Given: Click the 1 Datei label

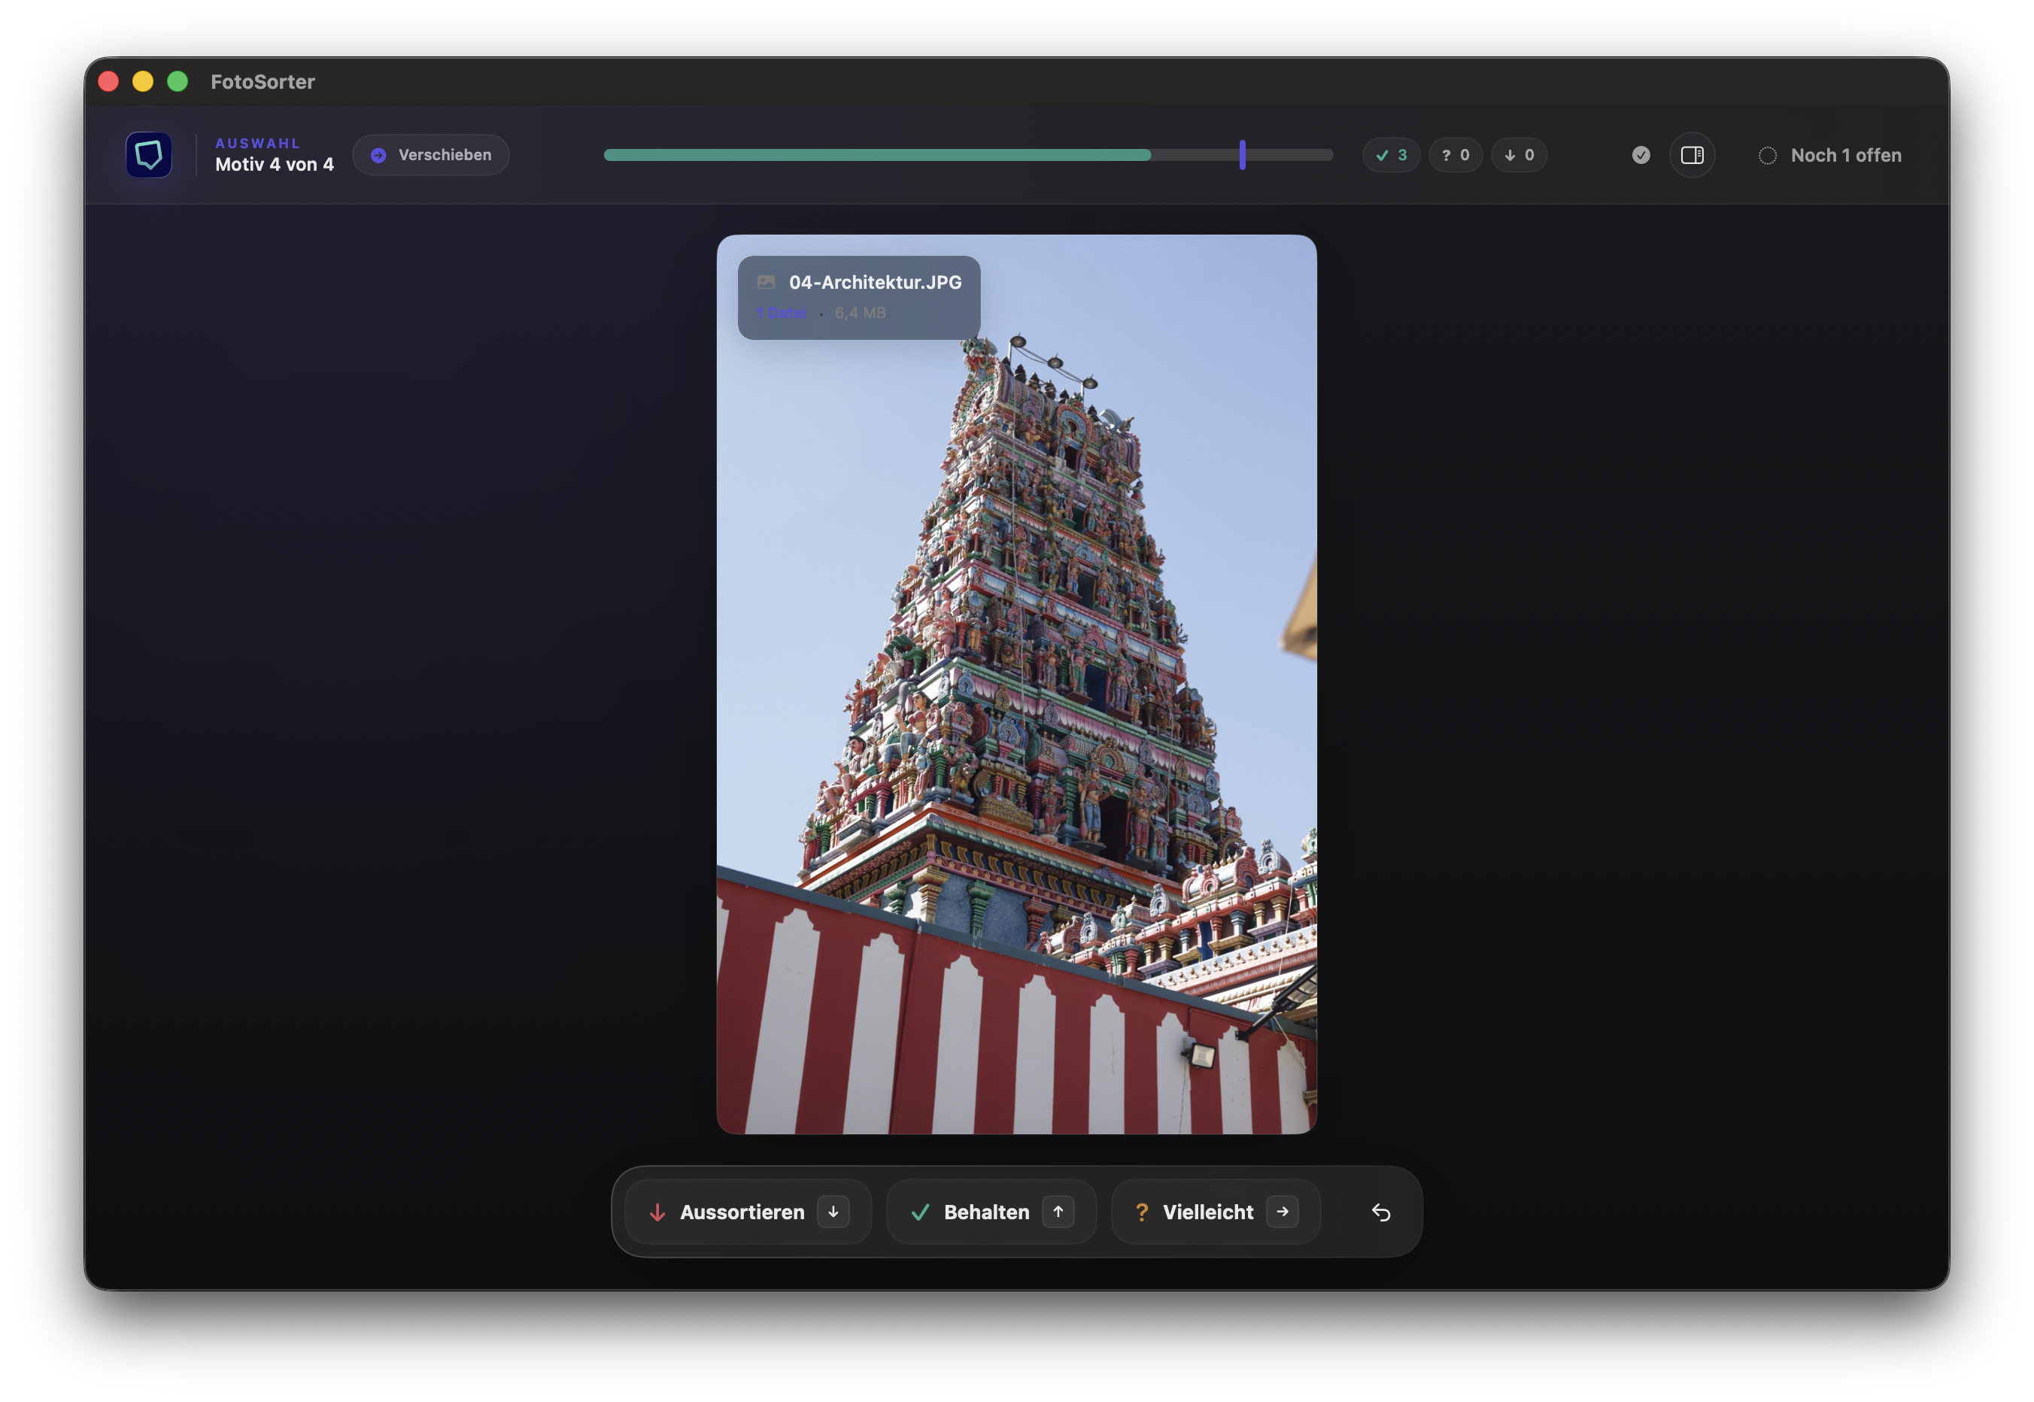Looking at the screenshot, I should tap(781, 313).
